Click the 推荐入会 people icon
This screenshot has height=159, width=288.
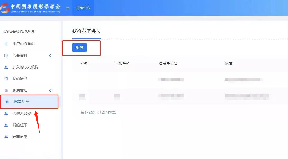point(7,102)
